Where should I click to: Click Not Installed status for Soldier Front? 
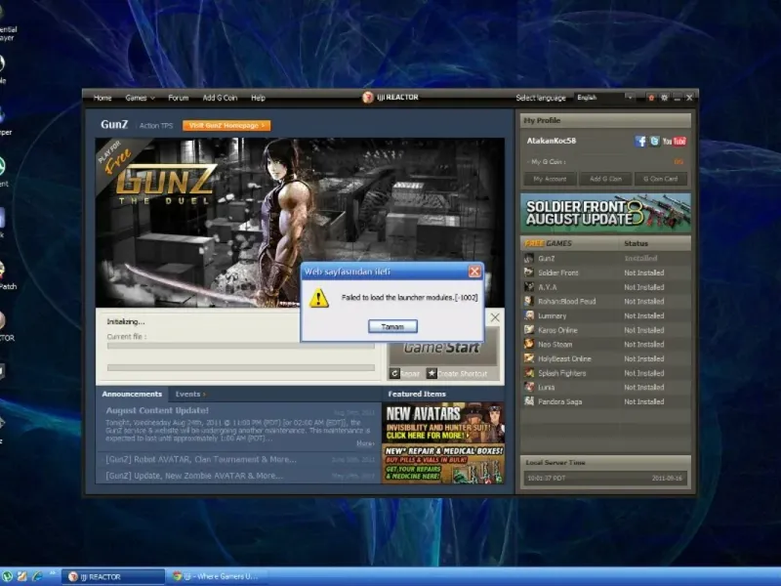[x=644, y=272]
